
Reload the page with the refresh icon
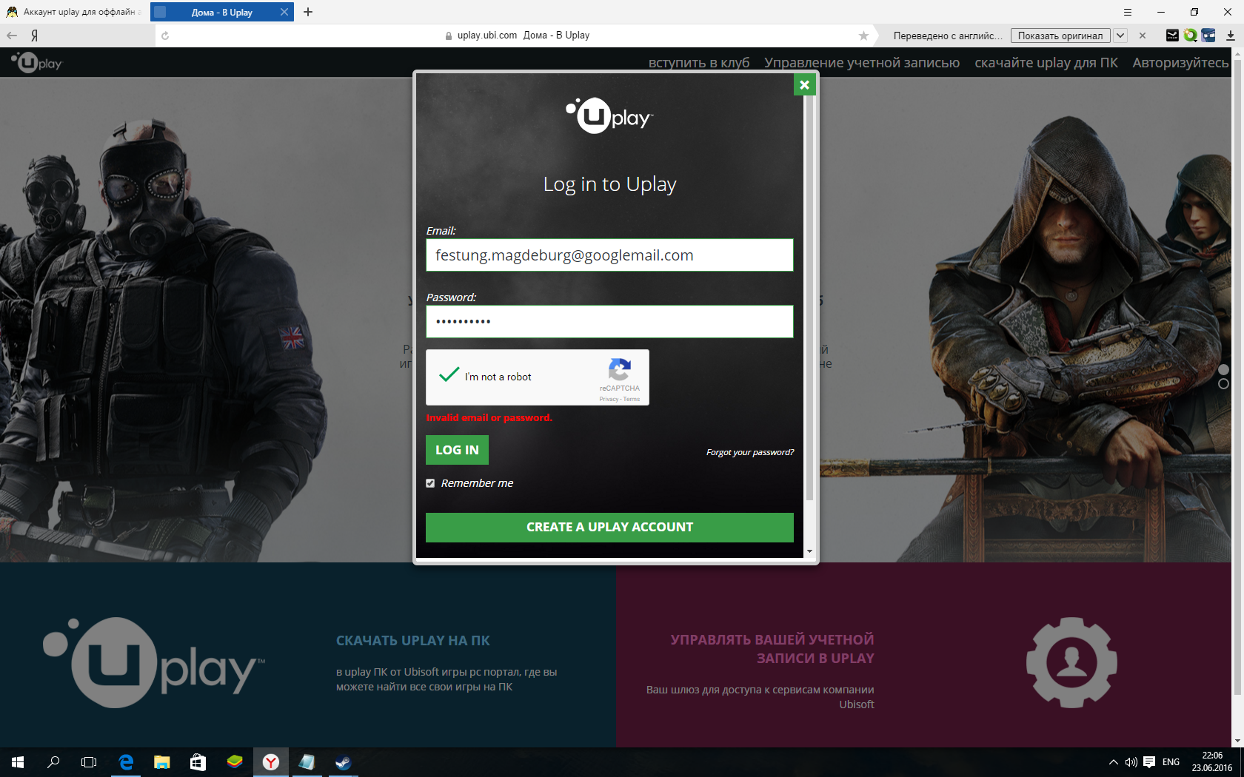pos(165,36)
